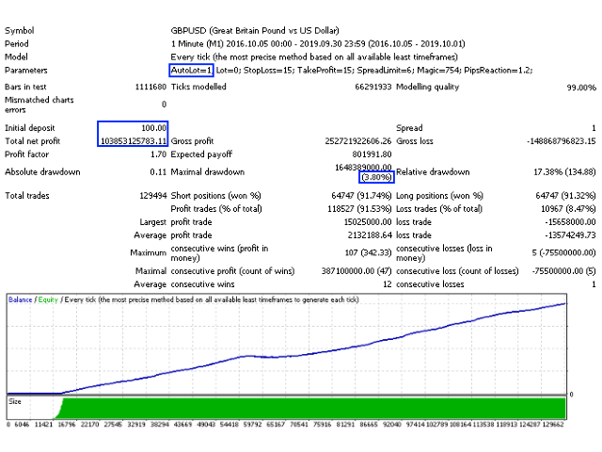This screenshot has height=452, width=602.
Task: Click the Equity legend label in chart
Action: click(48, 299)
